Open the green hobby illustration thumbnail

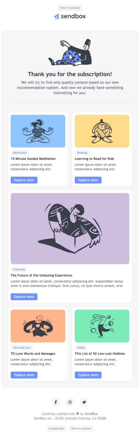click(x=102, y=326)
